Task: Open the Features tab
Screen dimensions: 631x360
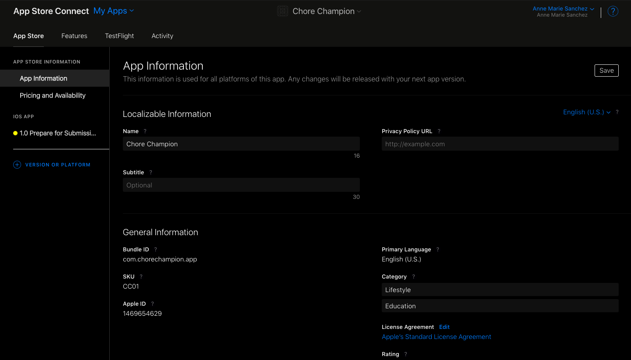Action: (x=74, y=36)
